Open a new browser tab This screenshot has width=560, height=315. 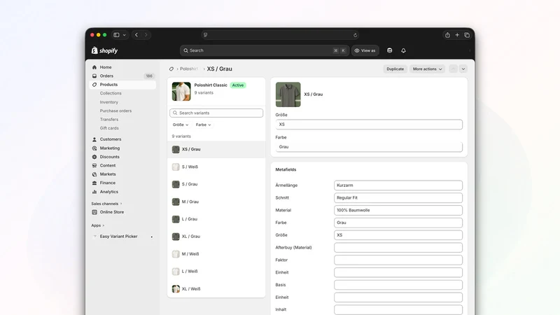click(457, 35)
